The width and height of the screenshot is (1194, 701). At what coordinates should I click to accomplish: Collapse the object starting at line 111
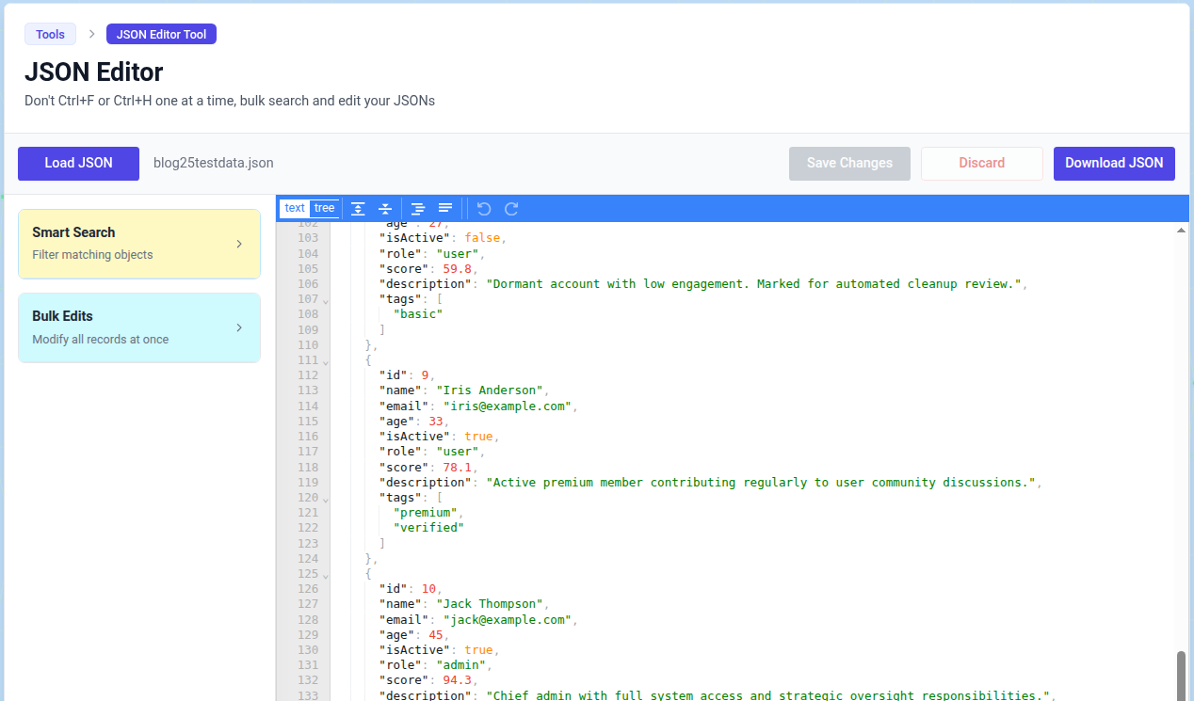326,361
